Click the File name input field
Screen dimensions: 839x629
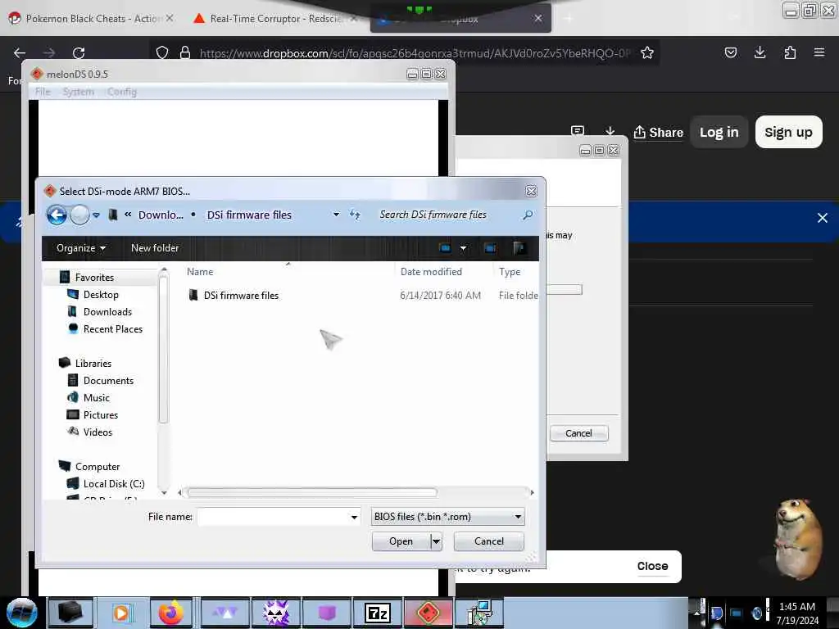pyautogui.click(x=273, y=517)
